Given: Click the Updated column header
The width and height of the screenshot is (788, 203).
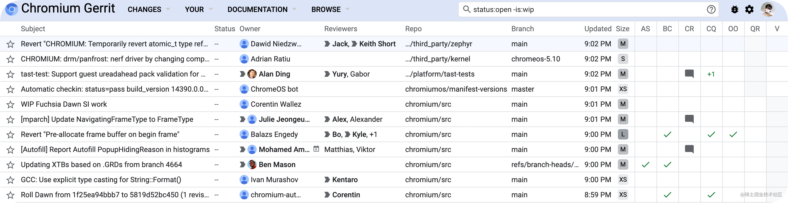Looking at the screenshot, I should 598,29.
